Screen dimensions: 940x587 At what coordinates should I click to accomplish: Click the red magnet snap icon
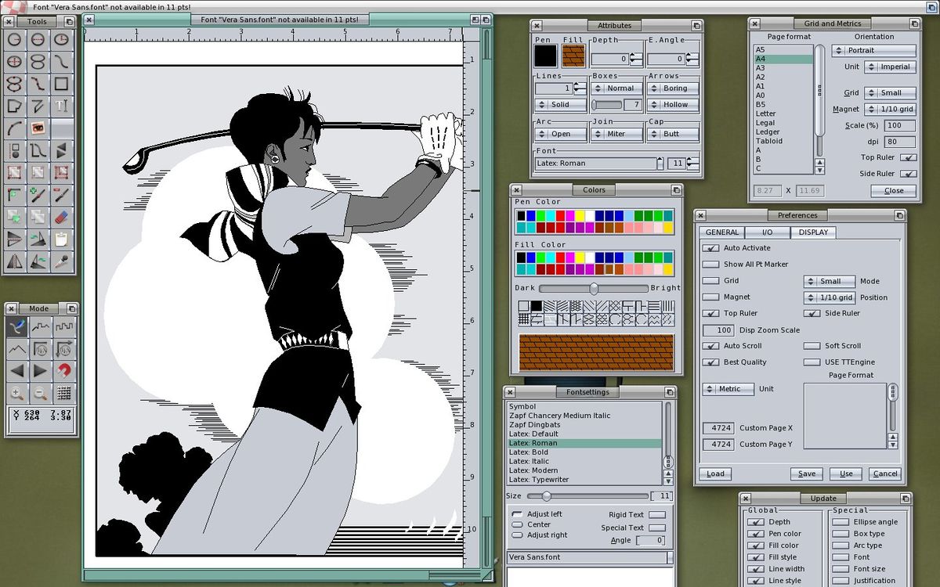[x=64, y=370]
